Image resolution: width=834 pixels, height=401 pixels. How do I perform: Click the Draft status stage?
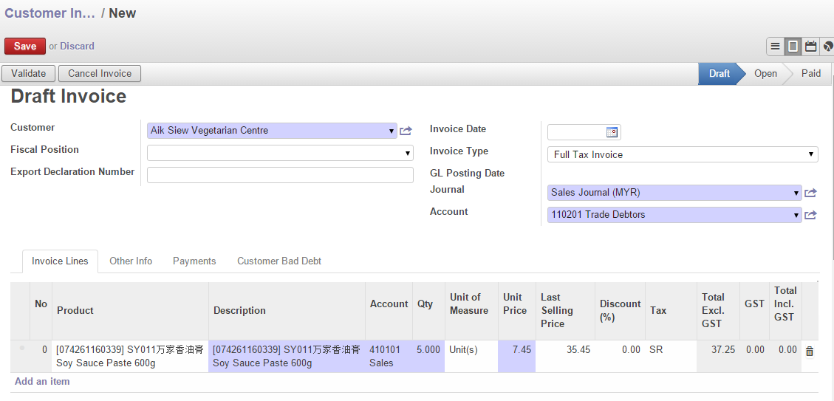[719, 74]
